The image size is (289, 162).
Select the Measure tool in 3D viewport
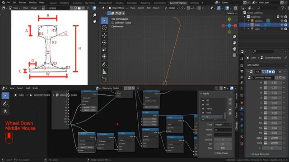pos(104,72)
